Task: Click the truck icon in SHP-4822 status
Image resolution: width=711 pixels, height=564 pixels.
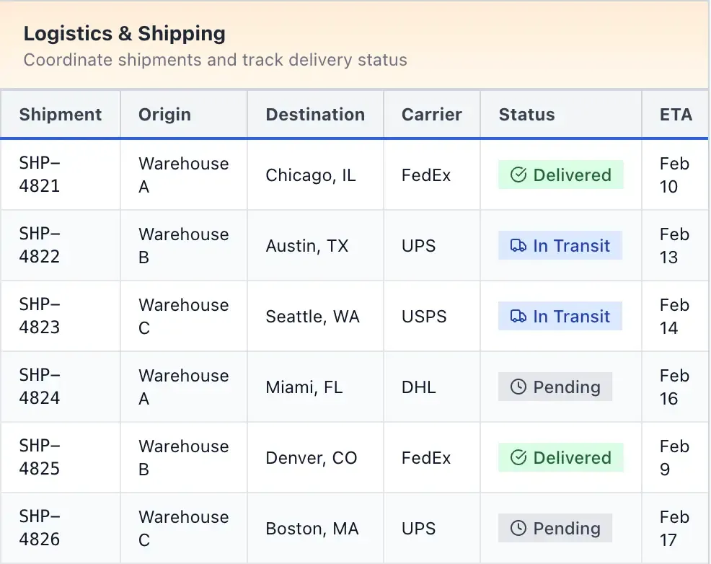Action: [x=518, y=246]
